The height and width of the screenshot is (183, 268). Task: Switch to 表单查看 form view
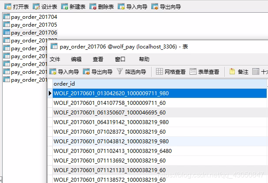pyautogui.click(x=204, y=72)
